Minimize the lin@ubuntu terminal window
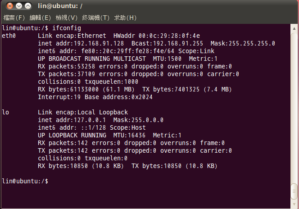This screenshot has height=209, width=299. (18, 6)
